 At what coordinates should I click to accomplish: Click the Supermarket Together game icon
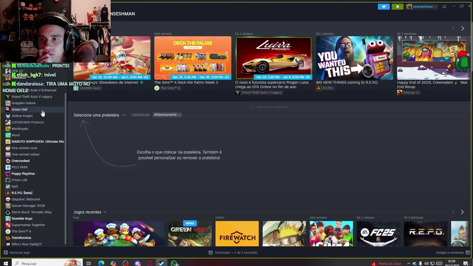(x=8, y=225)
